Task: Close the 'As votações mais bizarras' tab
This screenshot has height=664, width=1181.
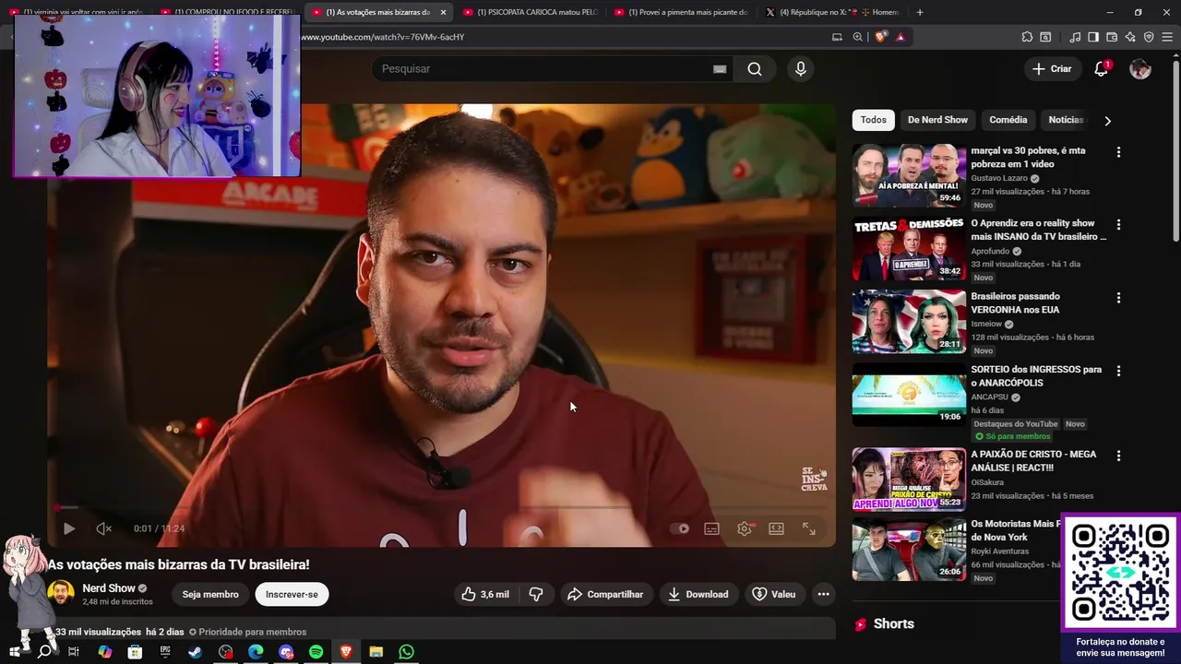Action: coord(443,12)
